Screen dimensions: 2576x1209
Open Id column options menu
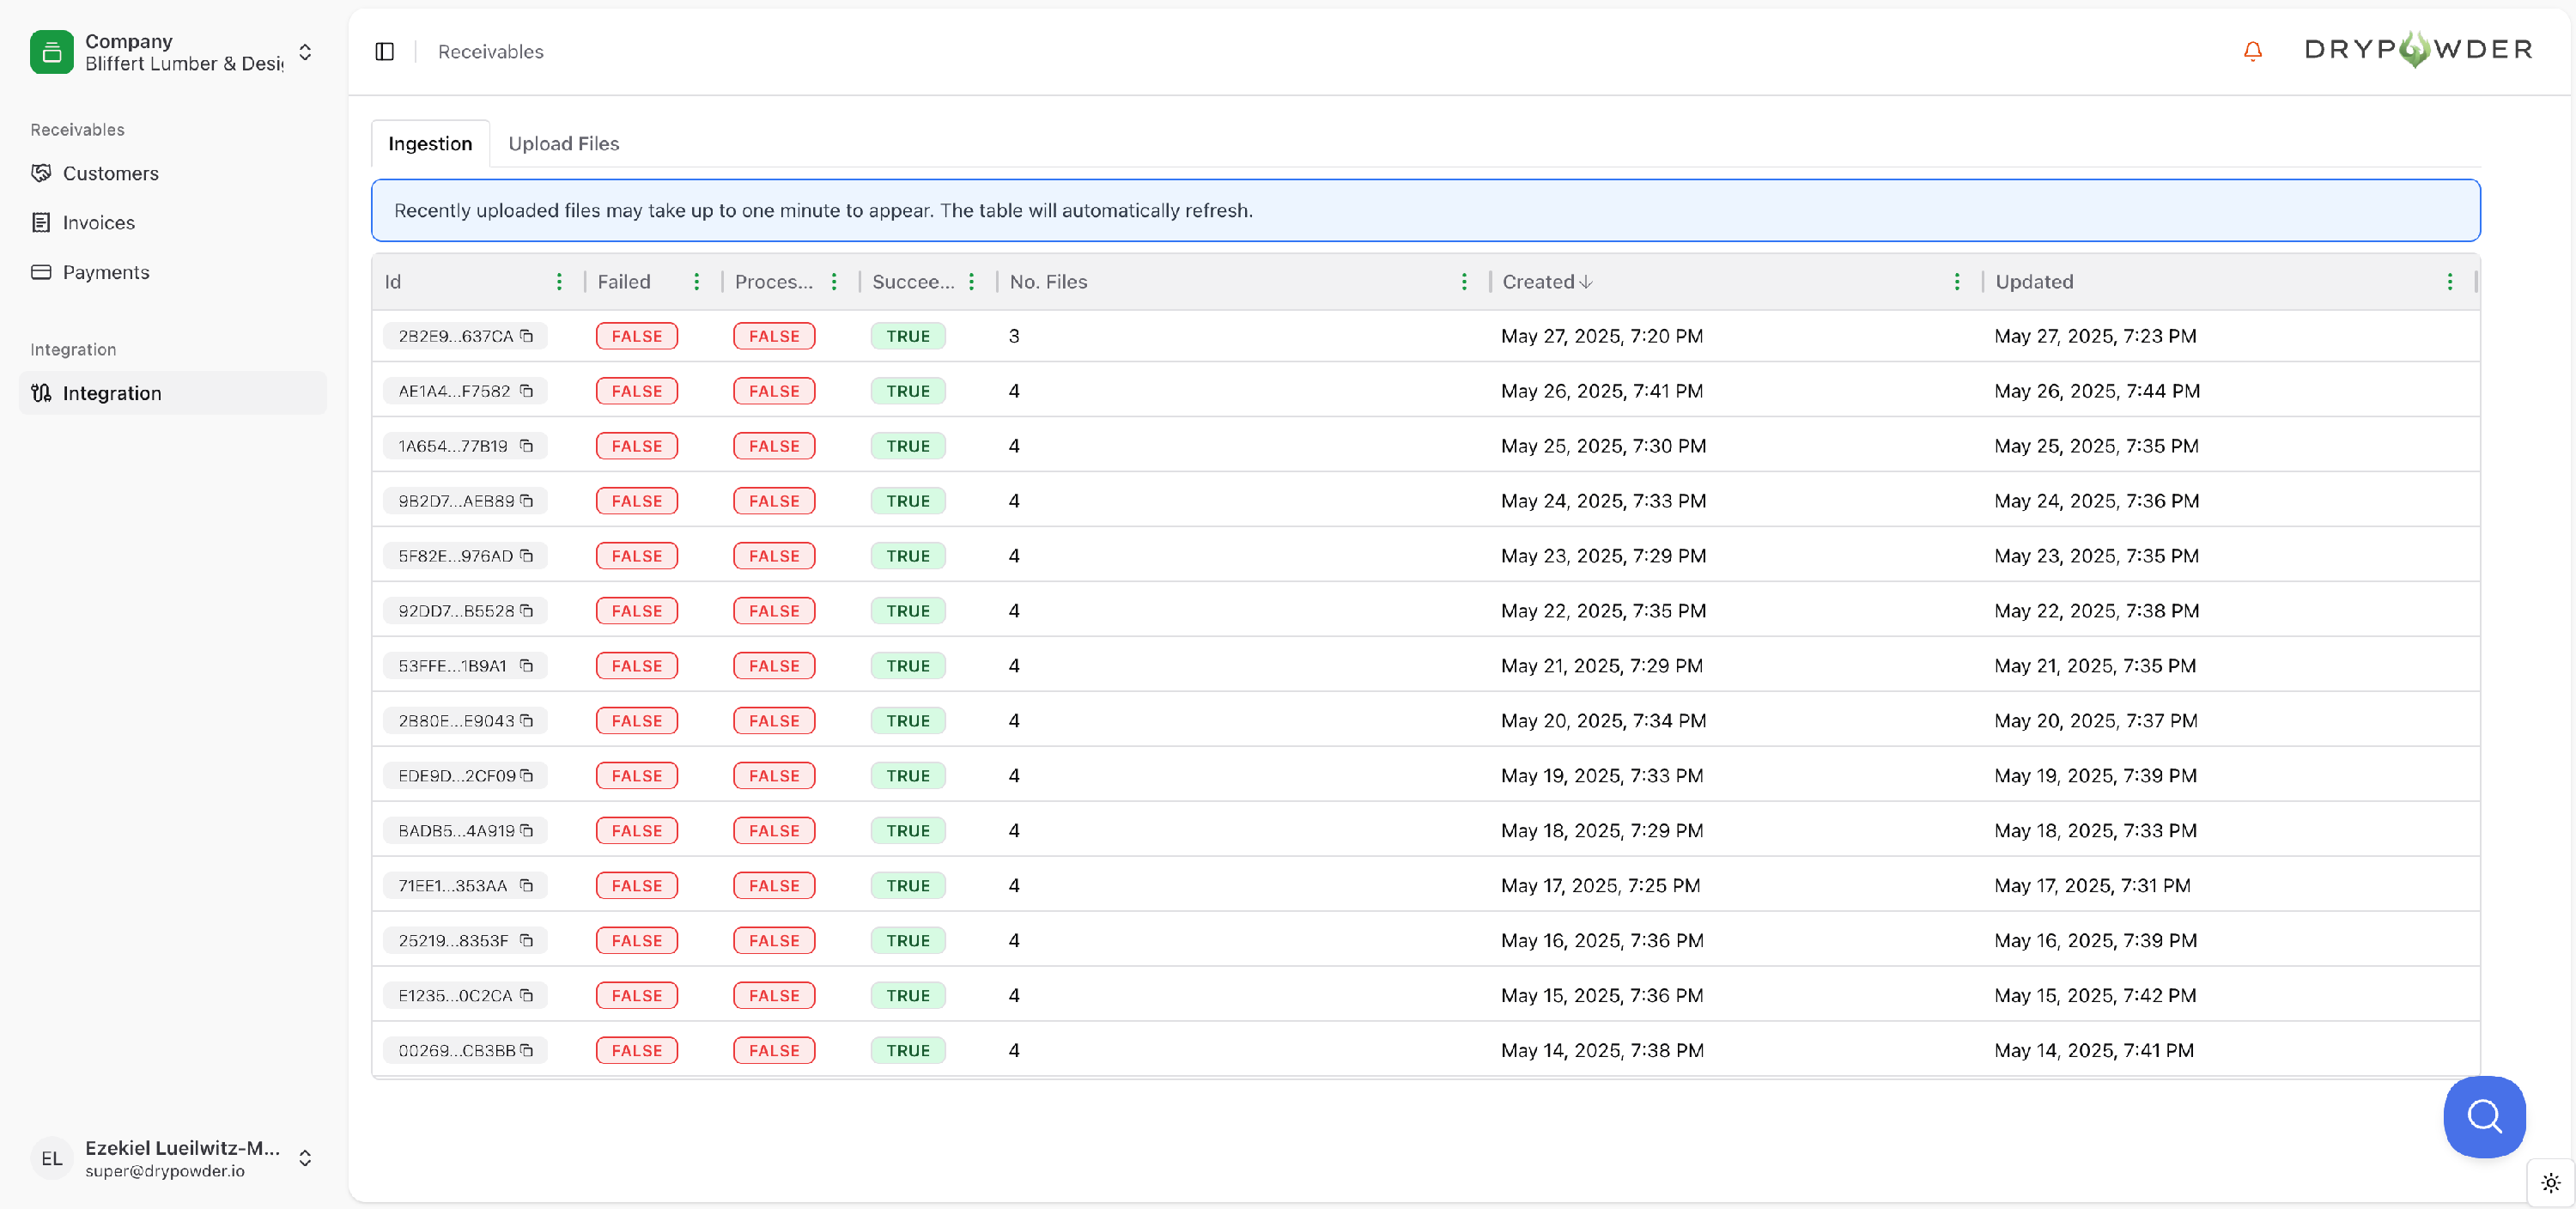(559, 282)
